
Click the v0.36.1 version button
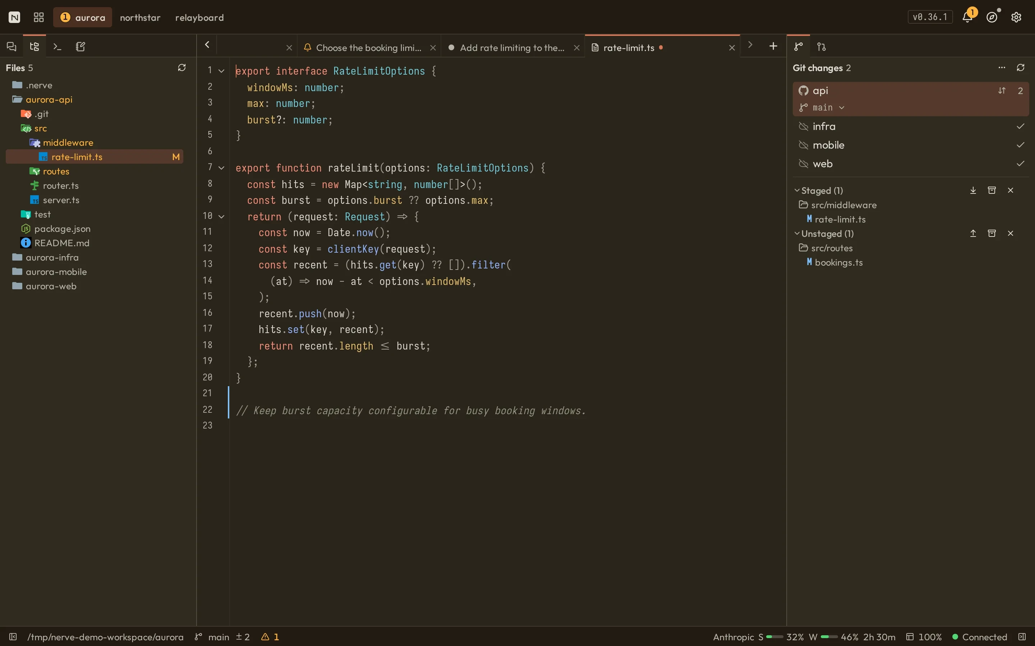(930, 17)
